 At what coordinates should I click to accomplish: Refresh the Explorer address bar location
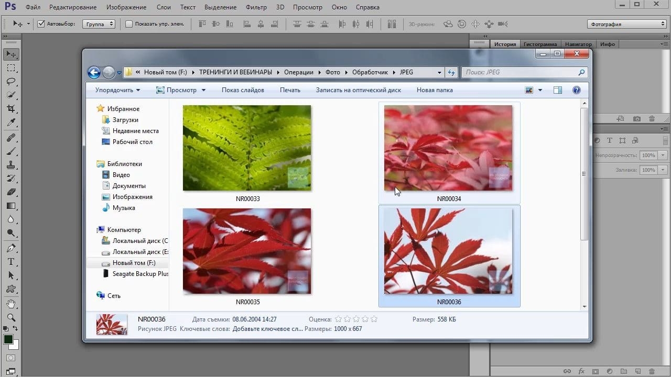[x=451, y=72]
